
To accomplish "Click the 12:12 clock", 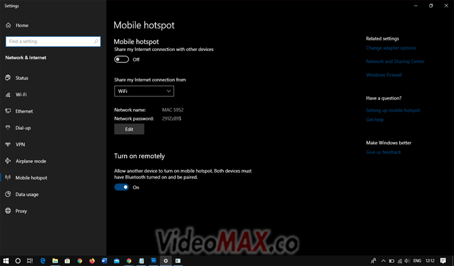I will 430,261.
